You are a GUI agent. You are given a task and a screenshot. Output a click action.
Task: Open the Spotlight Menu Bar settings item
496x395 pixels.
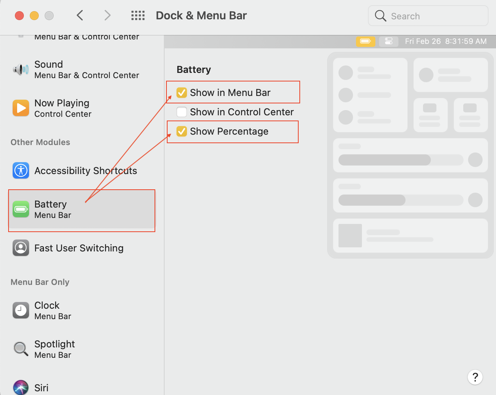tap(82, 349)
